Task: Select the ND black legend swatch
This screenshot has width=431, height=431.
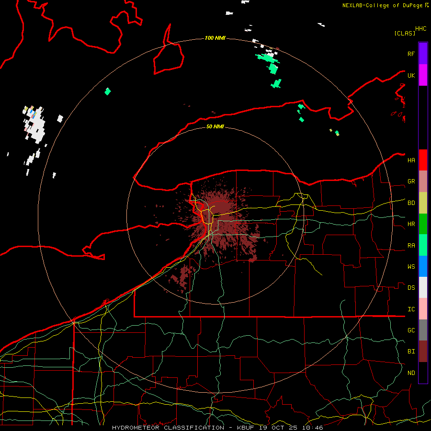Action: (x=423, y=373)
